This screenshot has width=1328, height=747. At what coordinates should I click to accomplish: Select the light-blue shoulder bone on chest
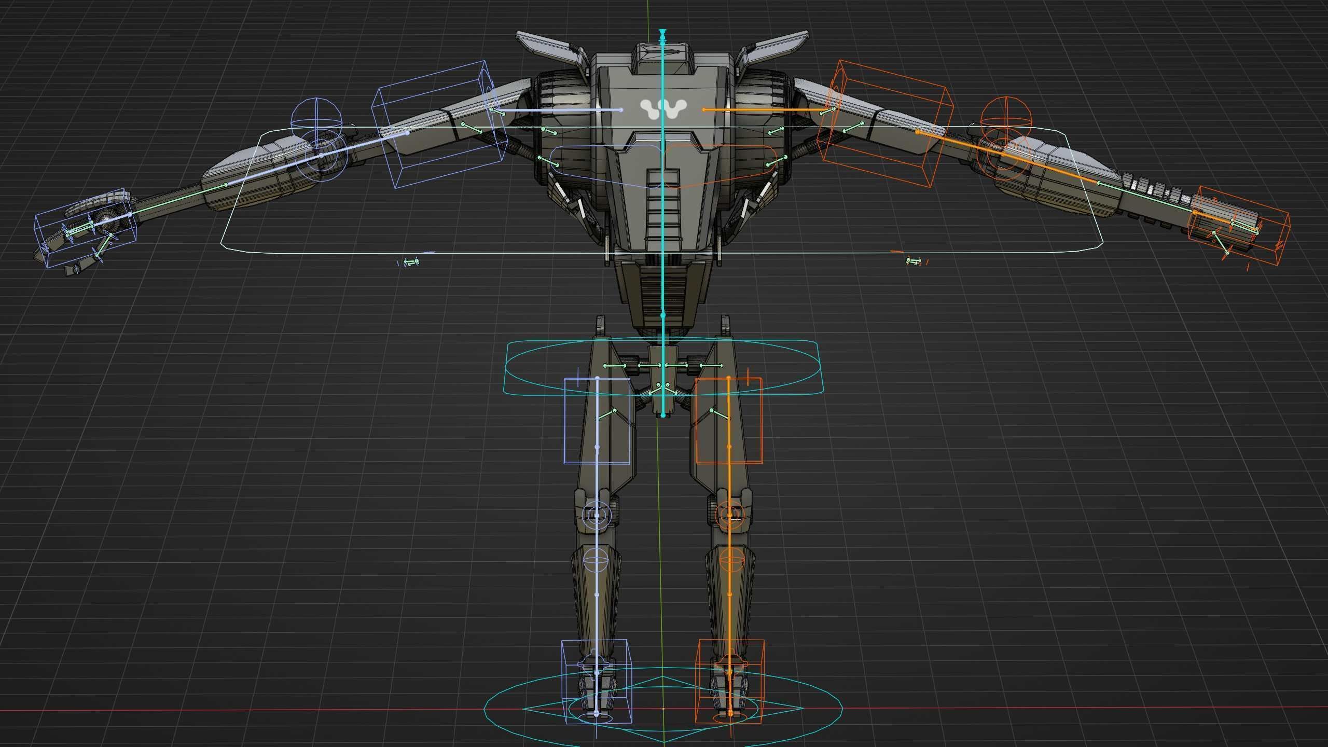[x=556, y=110]
